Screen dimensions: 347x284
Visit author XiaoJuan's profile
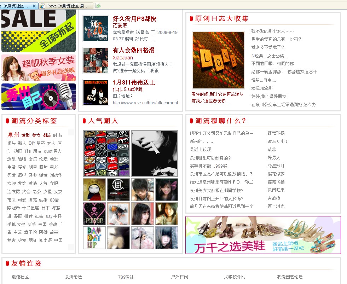123,58
